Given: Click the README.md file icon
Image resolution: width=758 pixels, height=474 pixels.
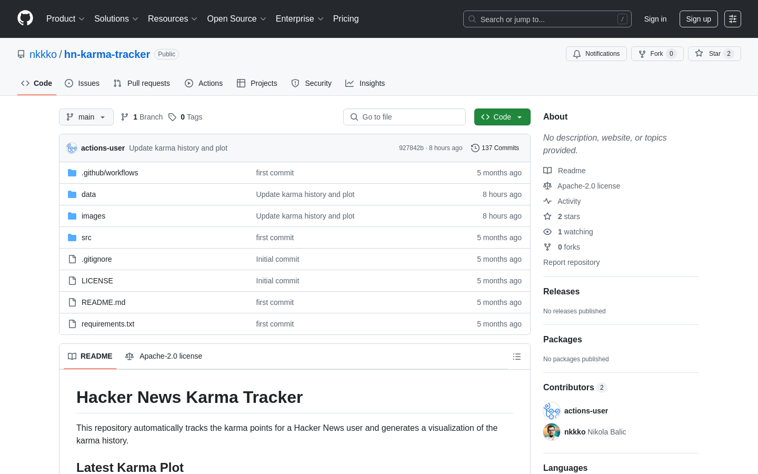Looking at the screenshot, I should [72, 302].
